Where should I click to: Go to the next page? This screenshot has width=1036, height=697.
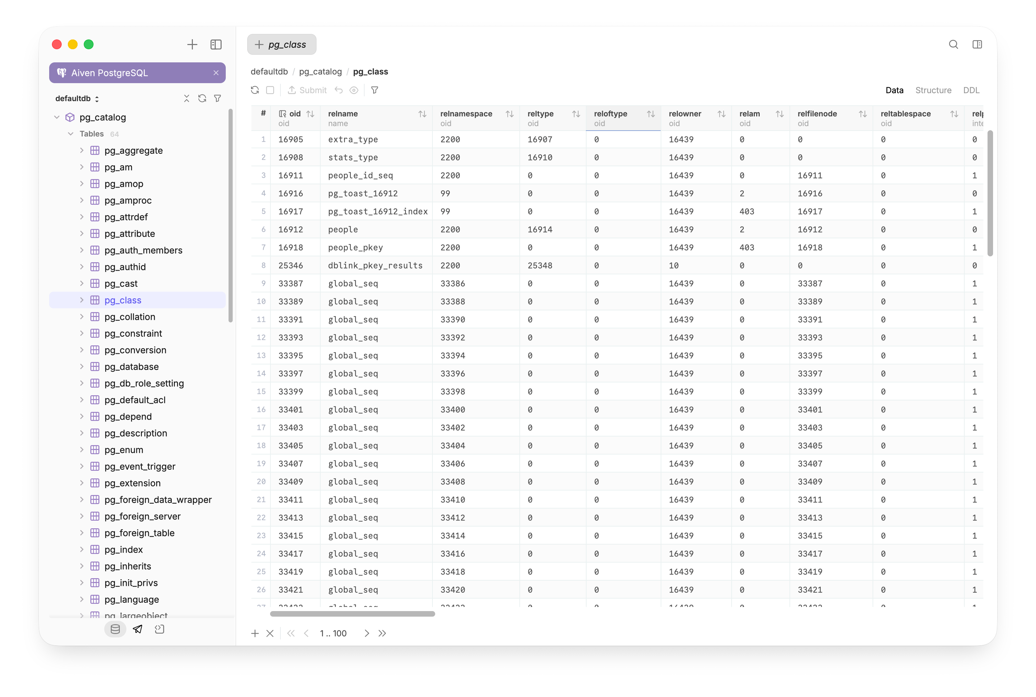[x=367, y=634]
